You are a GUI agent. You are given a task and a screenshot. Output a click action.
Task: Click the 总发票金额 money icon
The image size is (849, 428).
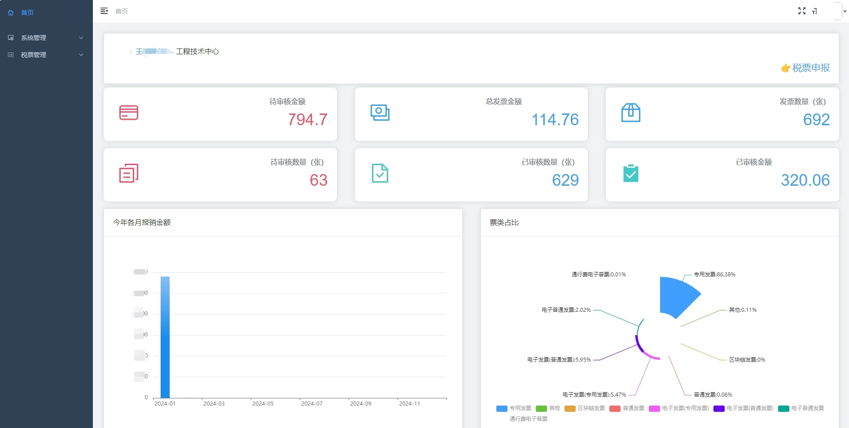[x=380, y=113]
